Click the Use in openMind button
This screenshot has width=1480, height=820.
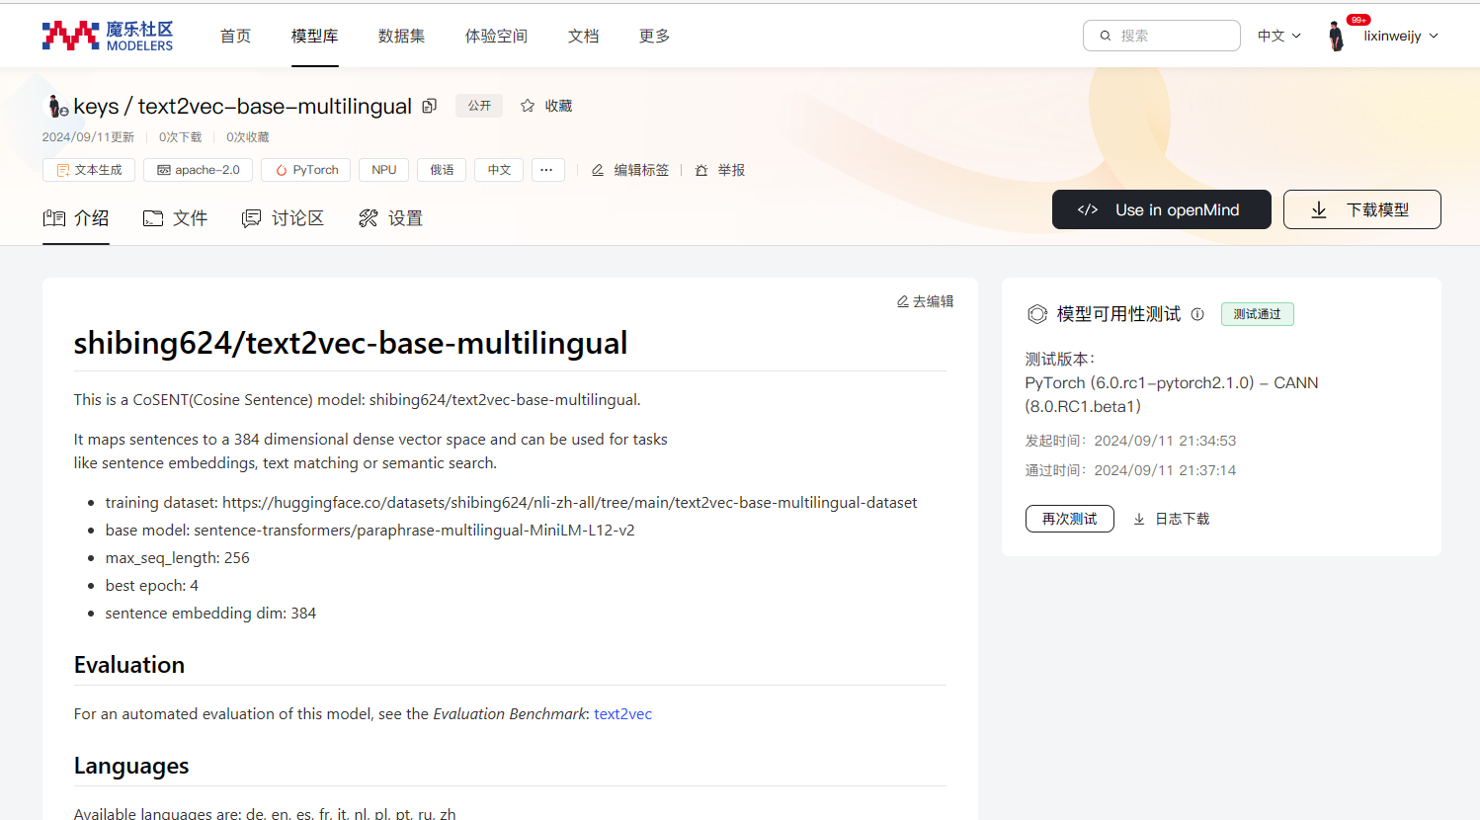pyautogui.click(x=1161, y=208)
